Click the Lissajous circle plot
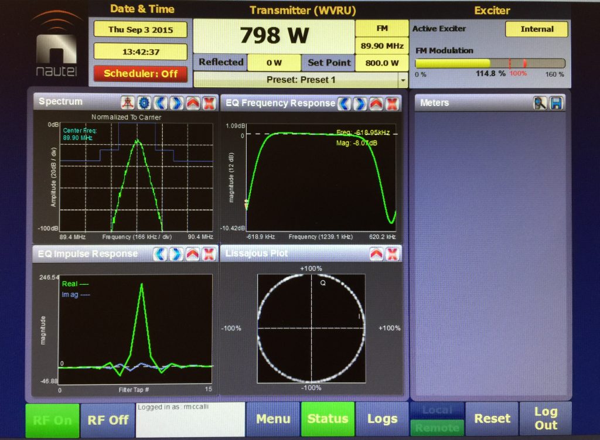The width and height of the screenshot is (600, 440). tap(312, 328)
